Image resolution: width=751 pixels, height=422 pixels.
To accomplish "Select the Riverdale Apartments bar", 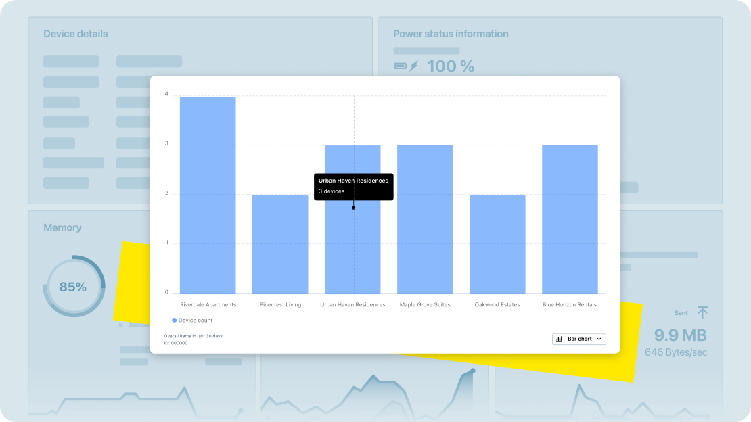I will (208, 196).
